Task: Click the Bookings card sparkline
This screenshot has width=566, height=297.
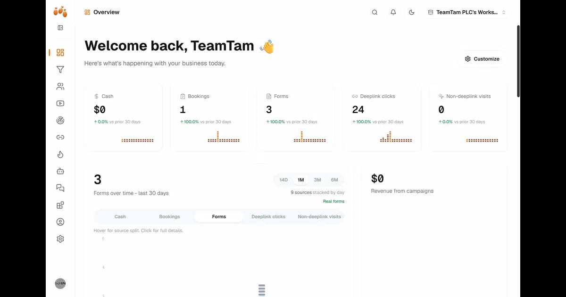Action: [224, 137]
